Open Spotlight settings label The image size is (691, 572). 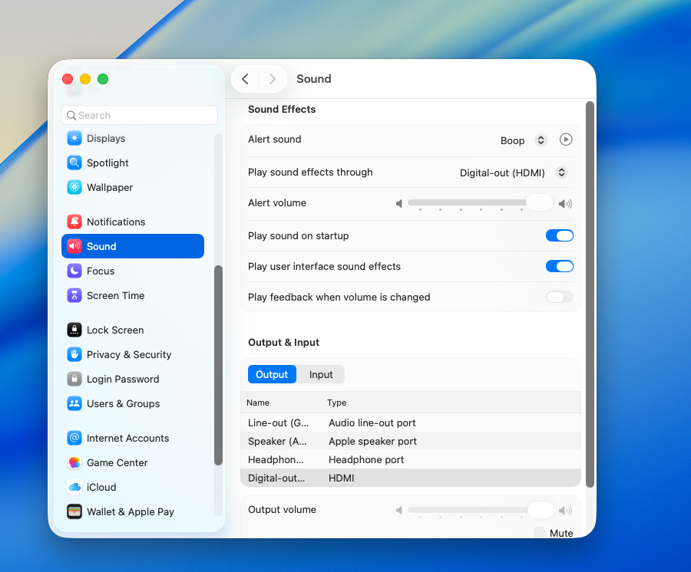click(107, 163)
